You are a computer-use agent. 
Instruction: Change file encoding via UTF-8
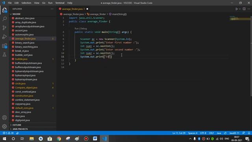coord(203,133)
